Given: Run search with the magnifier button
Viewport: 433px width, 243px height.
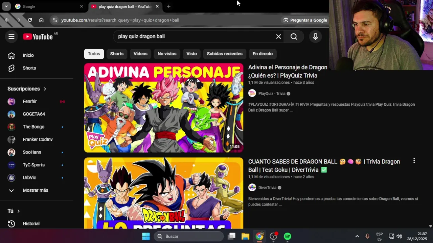Looking at the screenshot, I should (x=294, y=36).
